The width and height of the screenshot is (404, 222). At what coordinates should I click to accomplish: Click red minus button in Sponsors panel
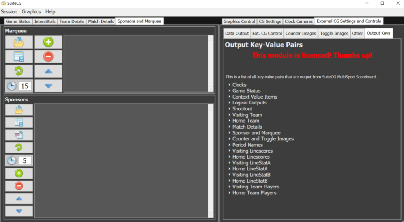[x=19, y=186]
